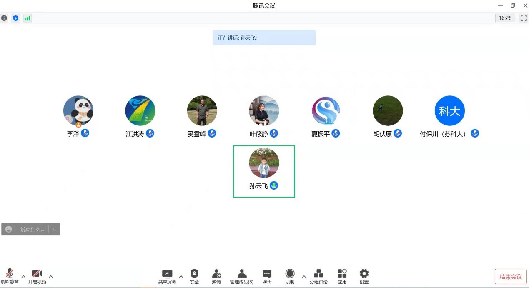This screenshot has height=288, width=529.
Task: Open 分组讨论 breakout rooms
Action: click(x=318, y=276)
